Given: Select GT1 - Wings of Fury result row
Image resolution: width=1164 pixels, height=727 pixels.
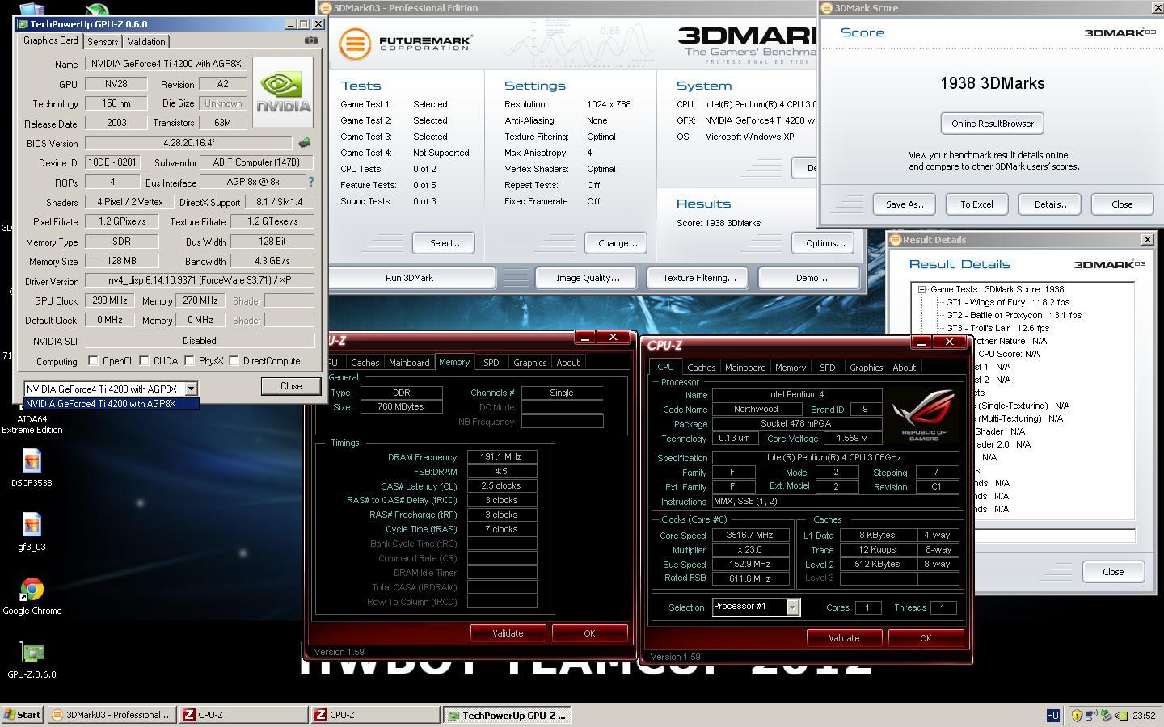Looking at the screenshot, I should 1007,302.
